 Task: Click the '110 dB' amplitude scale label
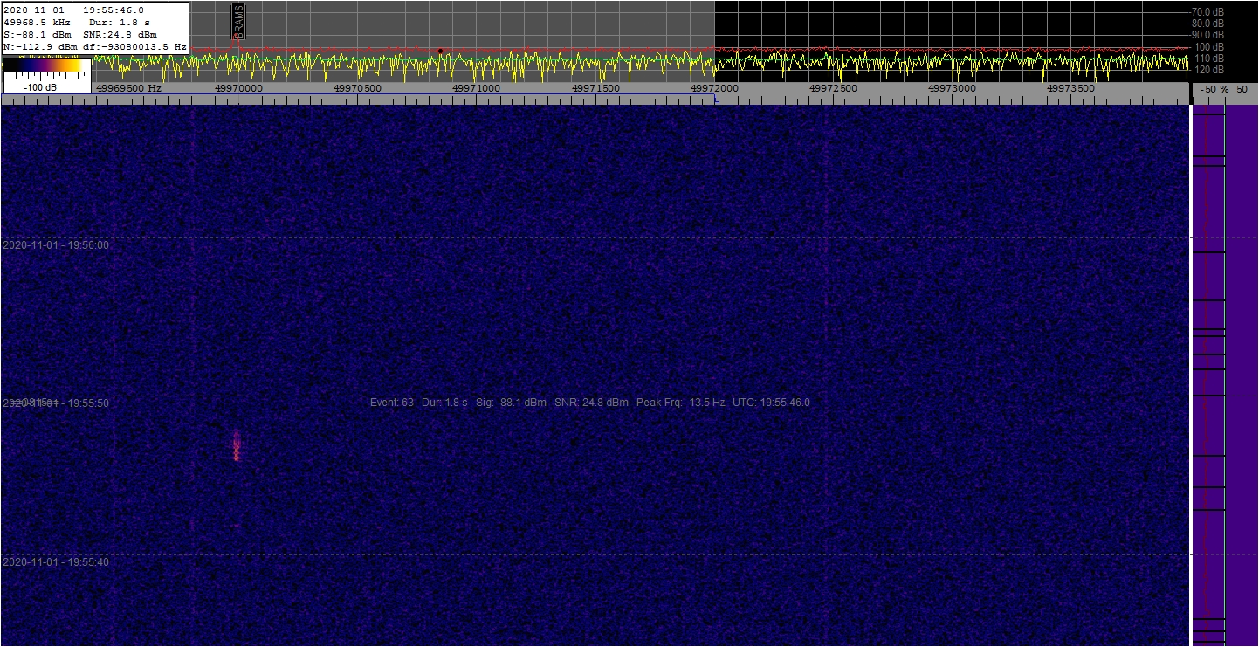click(1209, 58)
